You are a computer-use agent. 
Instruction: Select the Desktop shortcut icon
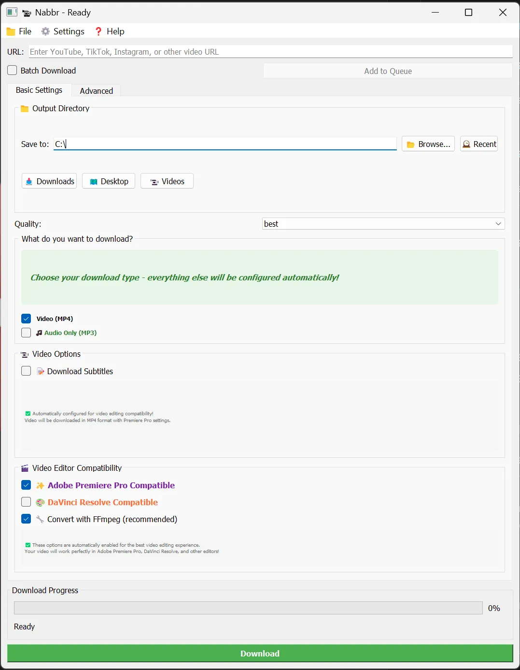[94, 181]
